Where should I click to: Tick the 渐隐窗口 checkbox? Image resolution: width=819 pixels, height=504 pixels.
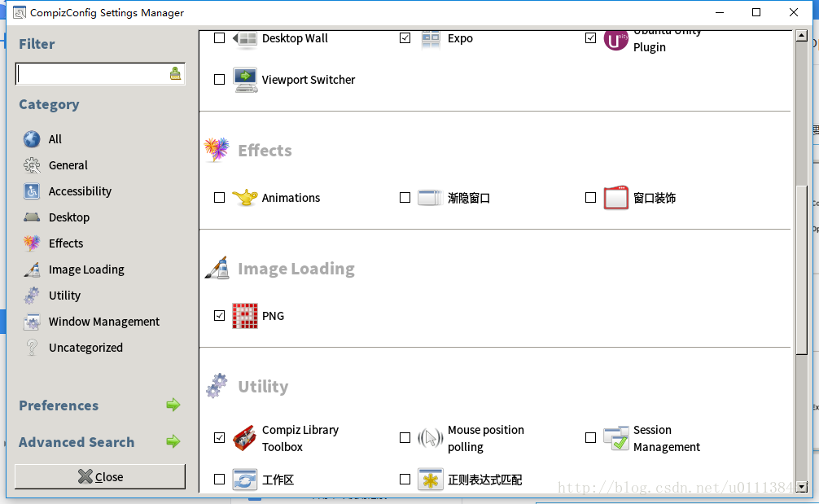pyautogui.click(x=405, y=197)
